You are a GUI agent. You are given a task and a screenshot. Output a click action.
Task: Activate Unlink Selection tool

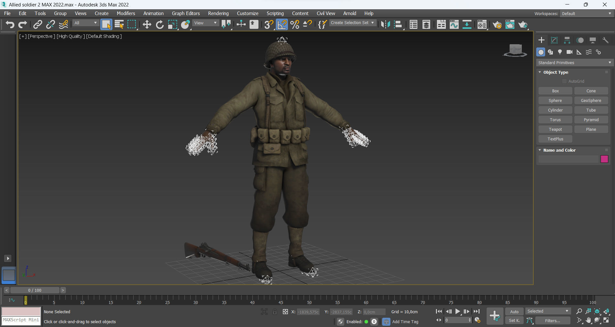pos(51,25)
